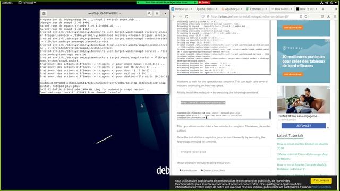This screenshot has height=191, width=340.
Task: Go forward in the browser
Action: click(x=180, y=16)
